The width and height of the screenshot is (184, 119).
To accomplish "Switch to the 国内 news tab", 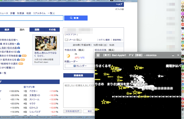I will (22, 30).
